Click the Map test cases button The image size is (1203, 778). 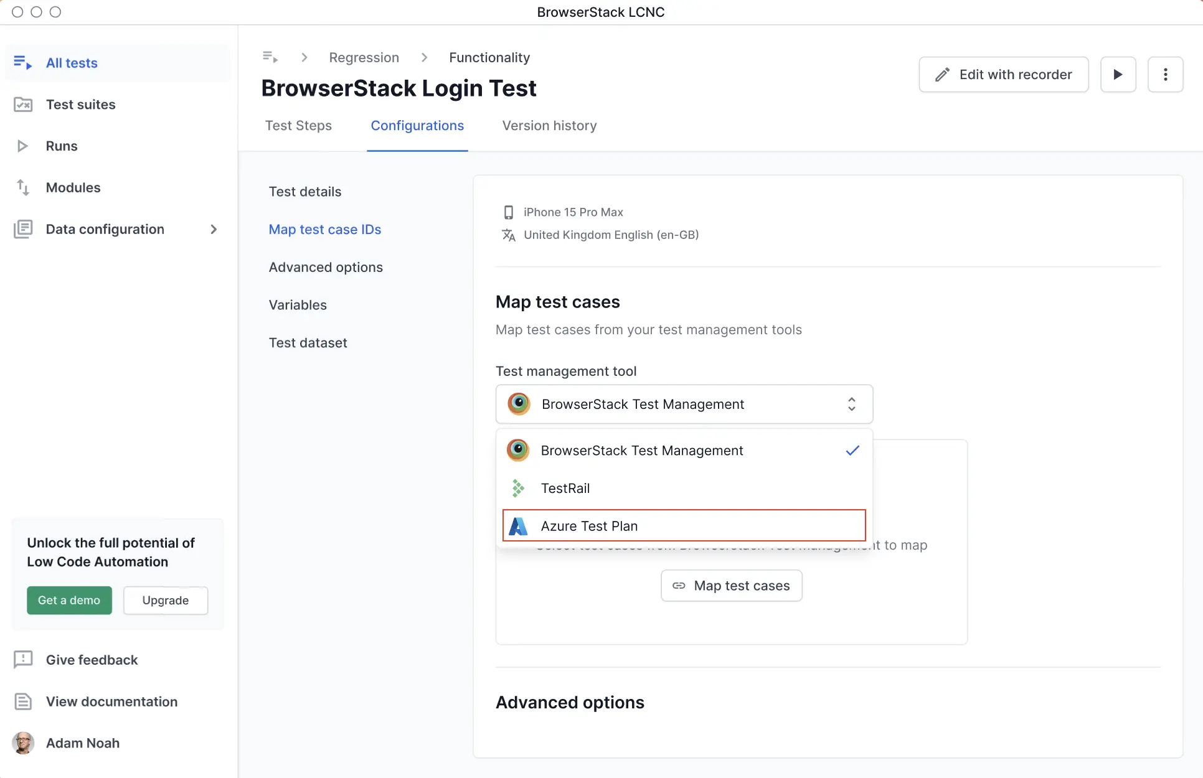(731, 585)
